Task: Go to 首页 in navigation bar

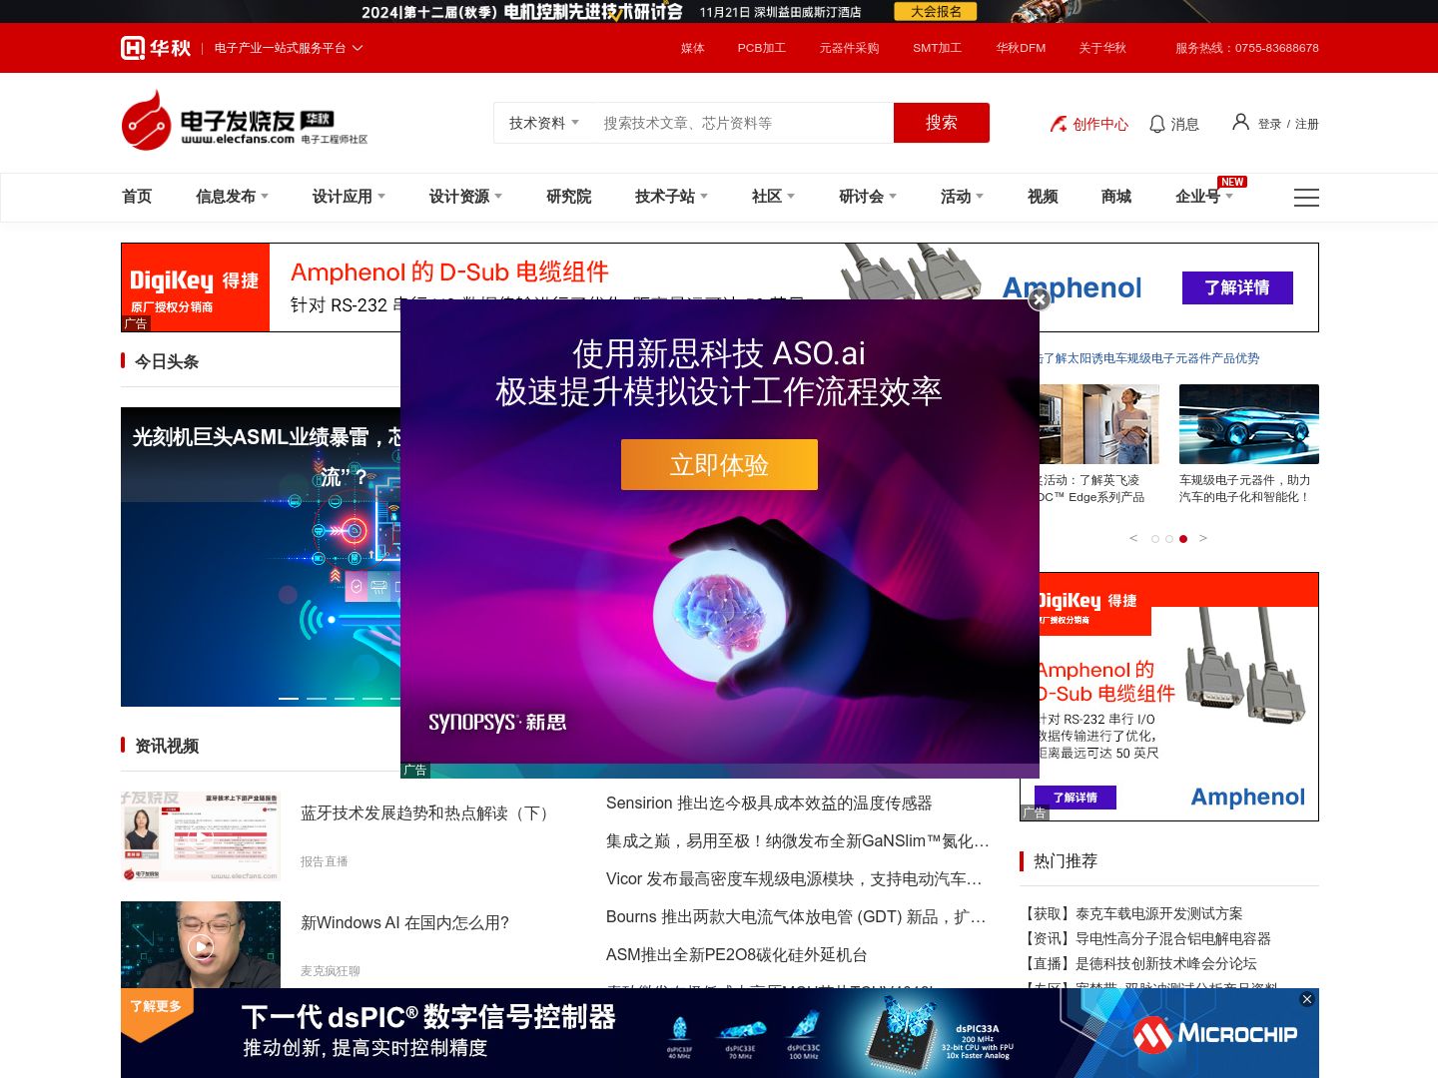Action: (x=137, y=197)
